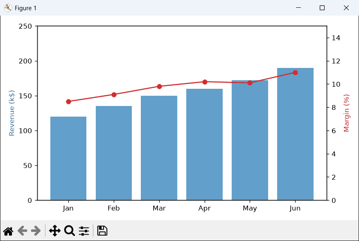Click the '150' left axis tick label
This screenshot has width=359, height=241.
coord(25,96)
